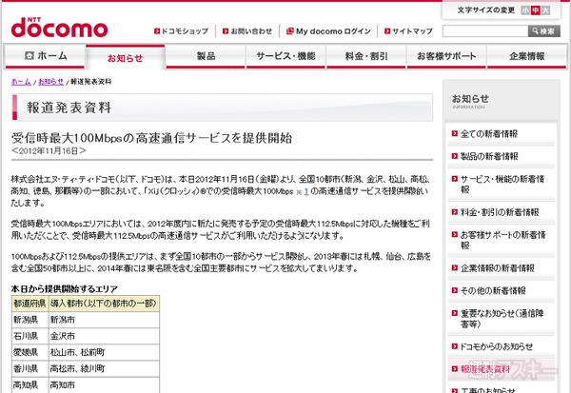Click table cell 高知市
The height and width of the screenshot is (393, 571).
point(104,385)
